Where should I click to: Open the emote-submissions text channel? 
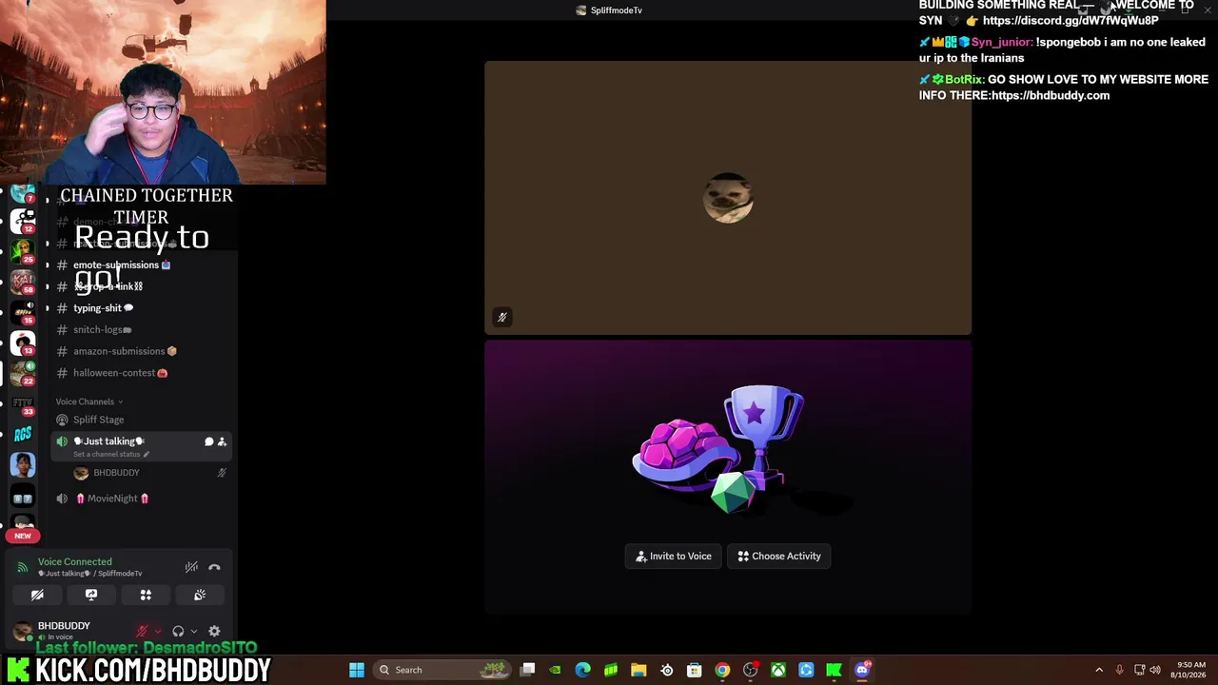pos(122,265)
